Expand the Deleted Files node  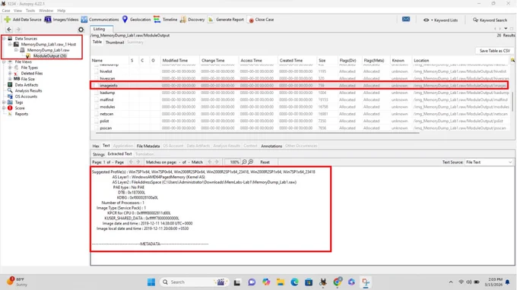tap(10, 74)
